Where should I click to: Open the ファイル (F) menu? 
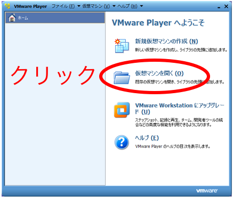tap(63, 6)
